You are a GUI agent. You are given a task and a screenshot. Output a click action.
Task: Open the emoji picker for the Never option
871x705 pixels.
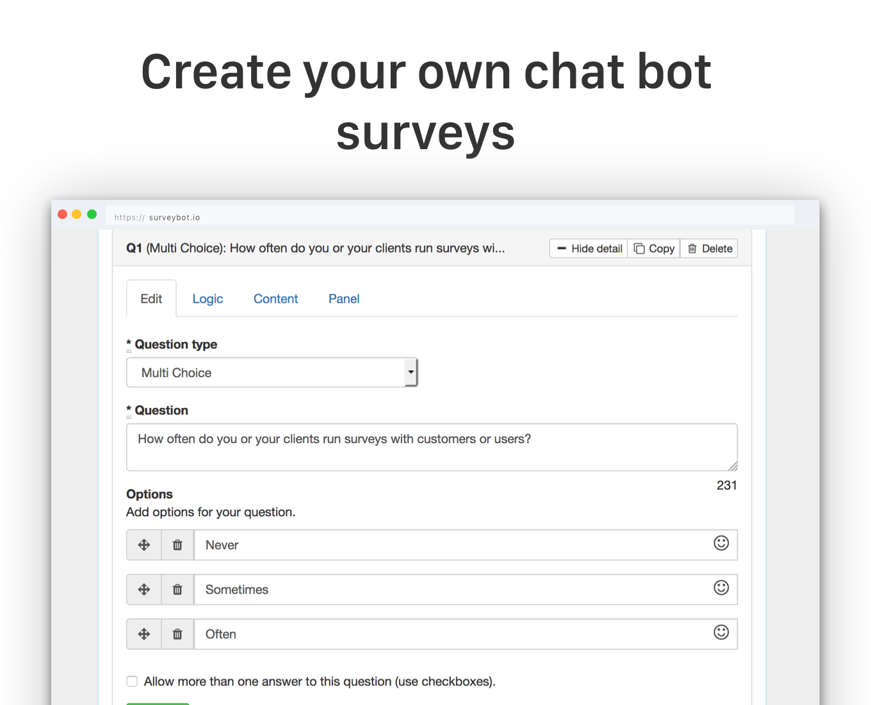click(721, 543)
